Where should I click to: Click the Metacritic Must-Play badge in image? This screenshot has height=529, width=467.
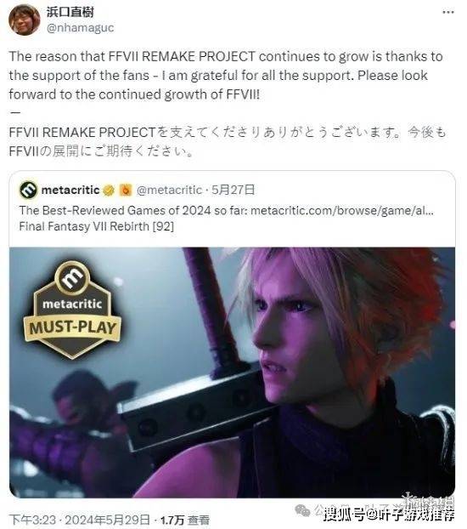click(x=72, y=310)
